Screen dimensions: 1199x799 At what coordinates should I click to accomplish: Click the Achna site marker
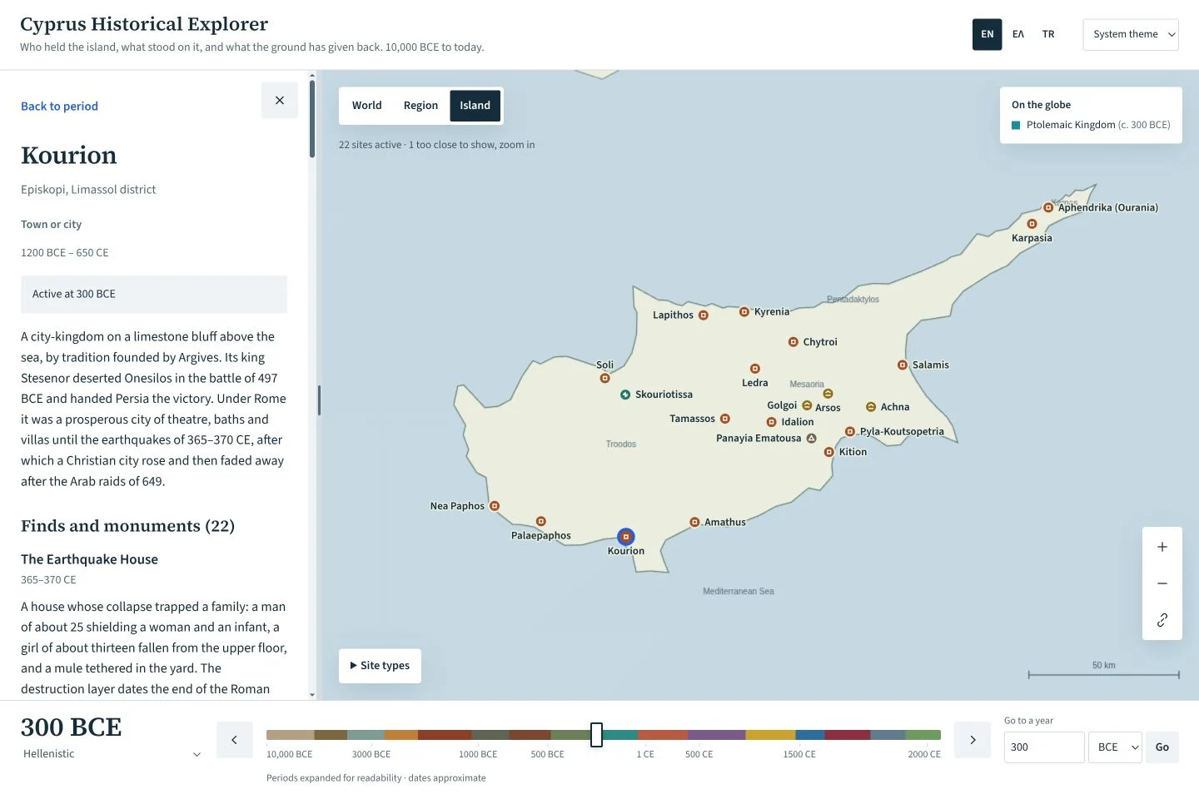(871, 407)
